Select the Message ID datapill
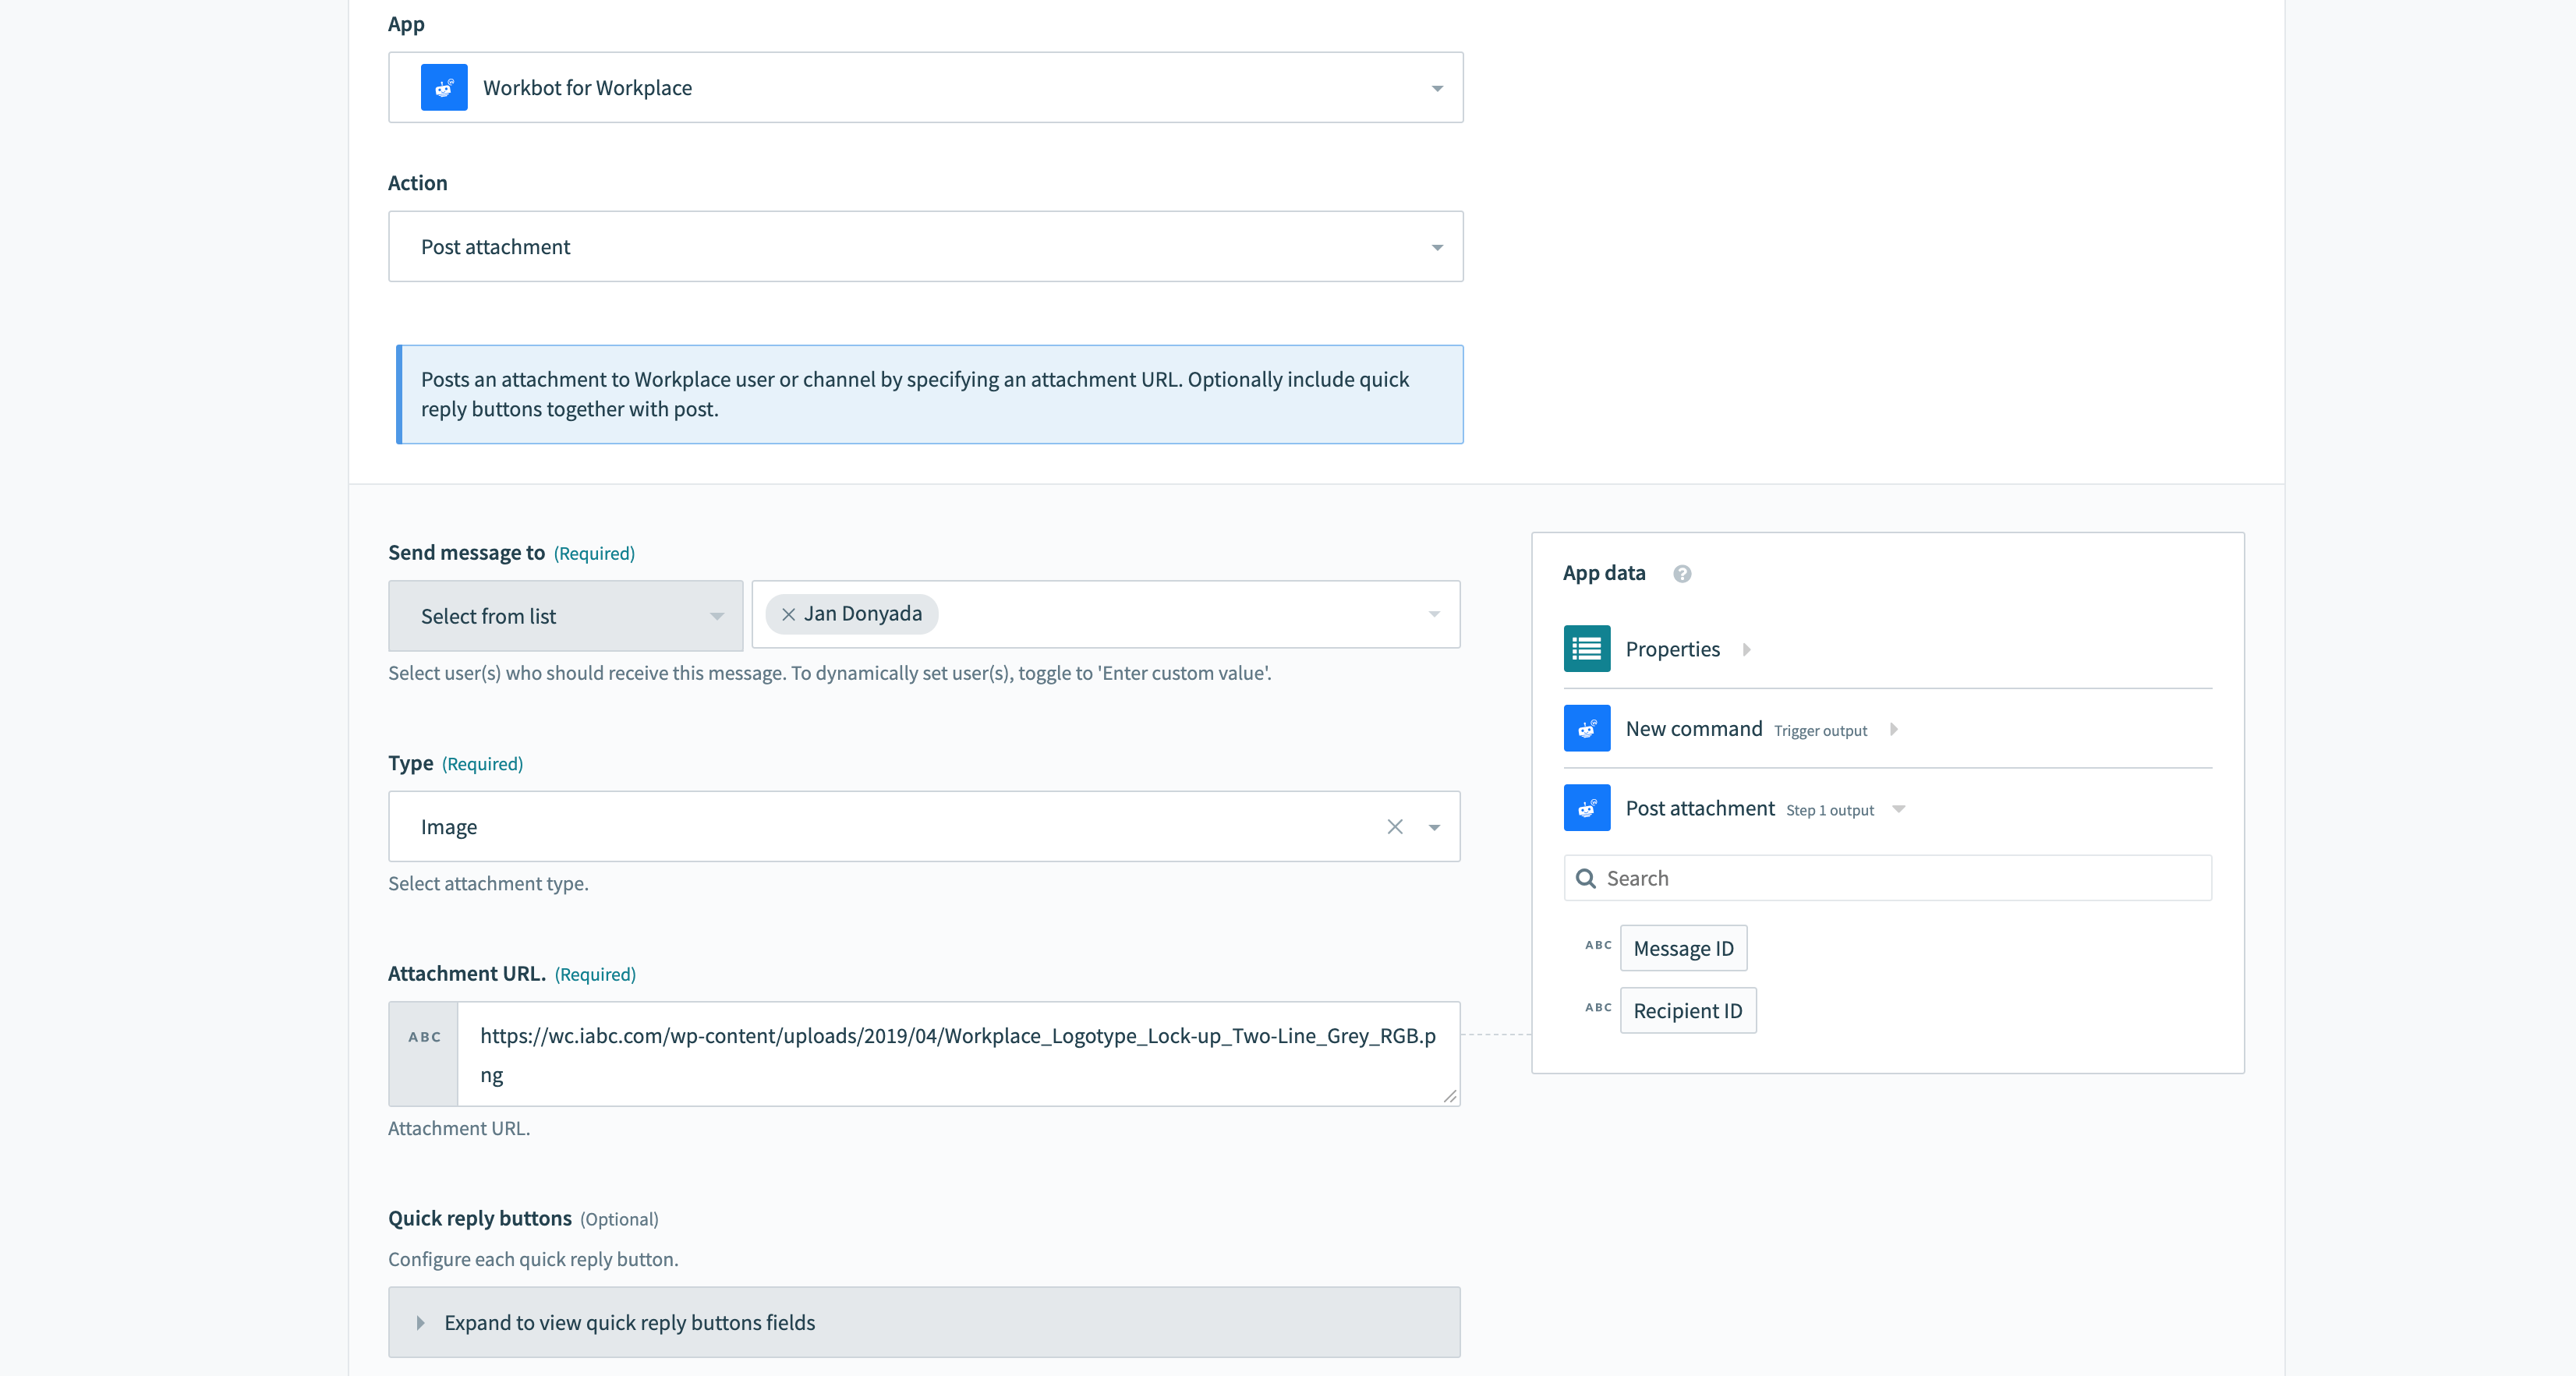Image resolution: width=2576 pixels, height=1376 pixels. 1683,949
